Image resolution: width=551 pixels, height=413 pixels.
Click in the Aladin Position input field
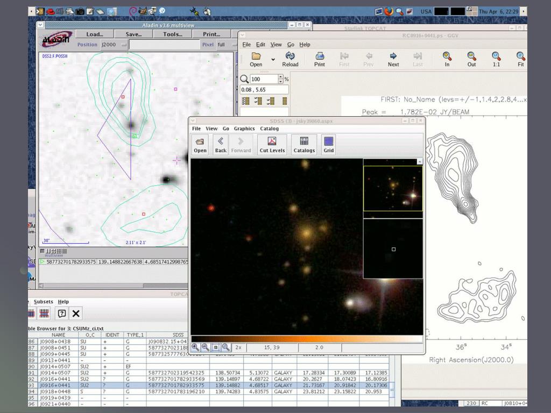click(x=165, y=45)
